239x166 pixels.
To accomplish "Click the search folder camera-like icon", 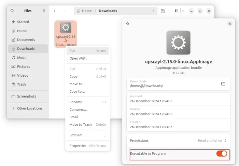I will tap(163, 11).
